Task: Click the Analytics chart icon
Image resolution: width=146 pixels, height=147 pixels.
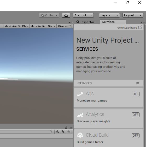Action: (x=80, y=114)
